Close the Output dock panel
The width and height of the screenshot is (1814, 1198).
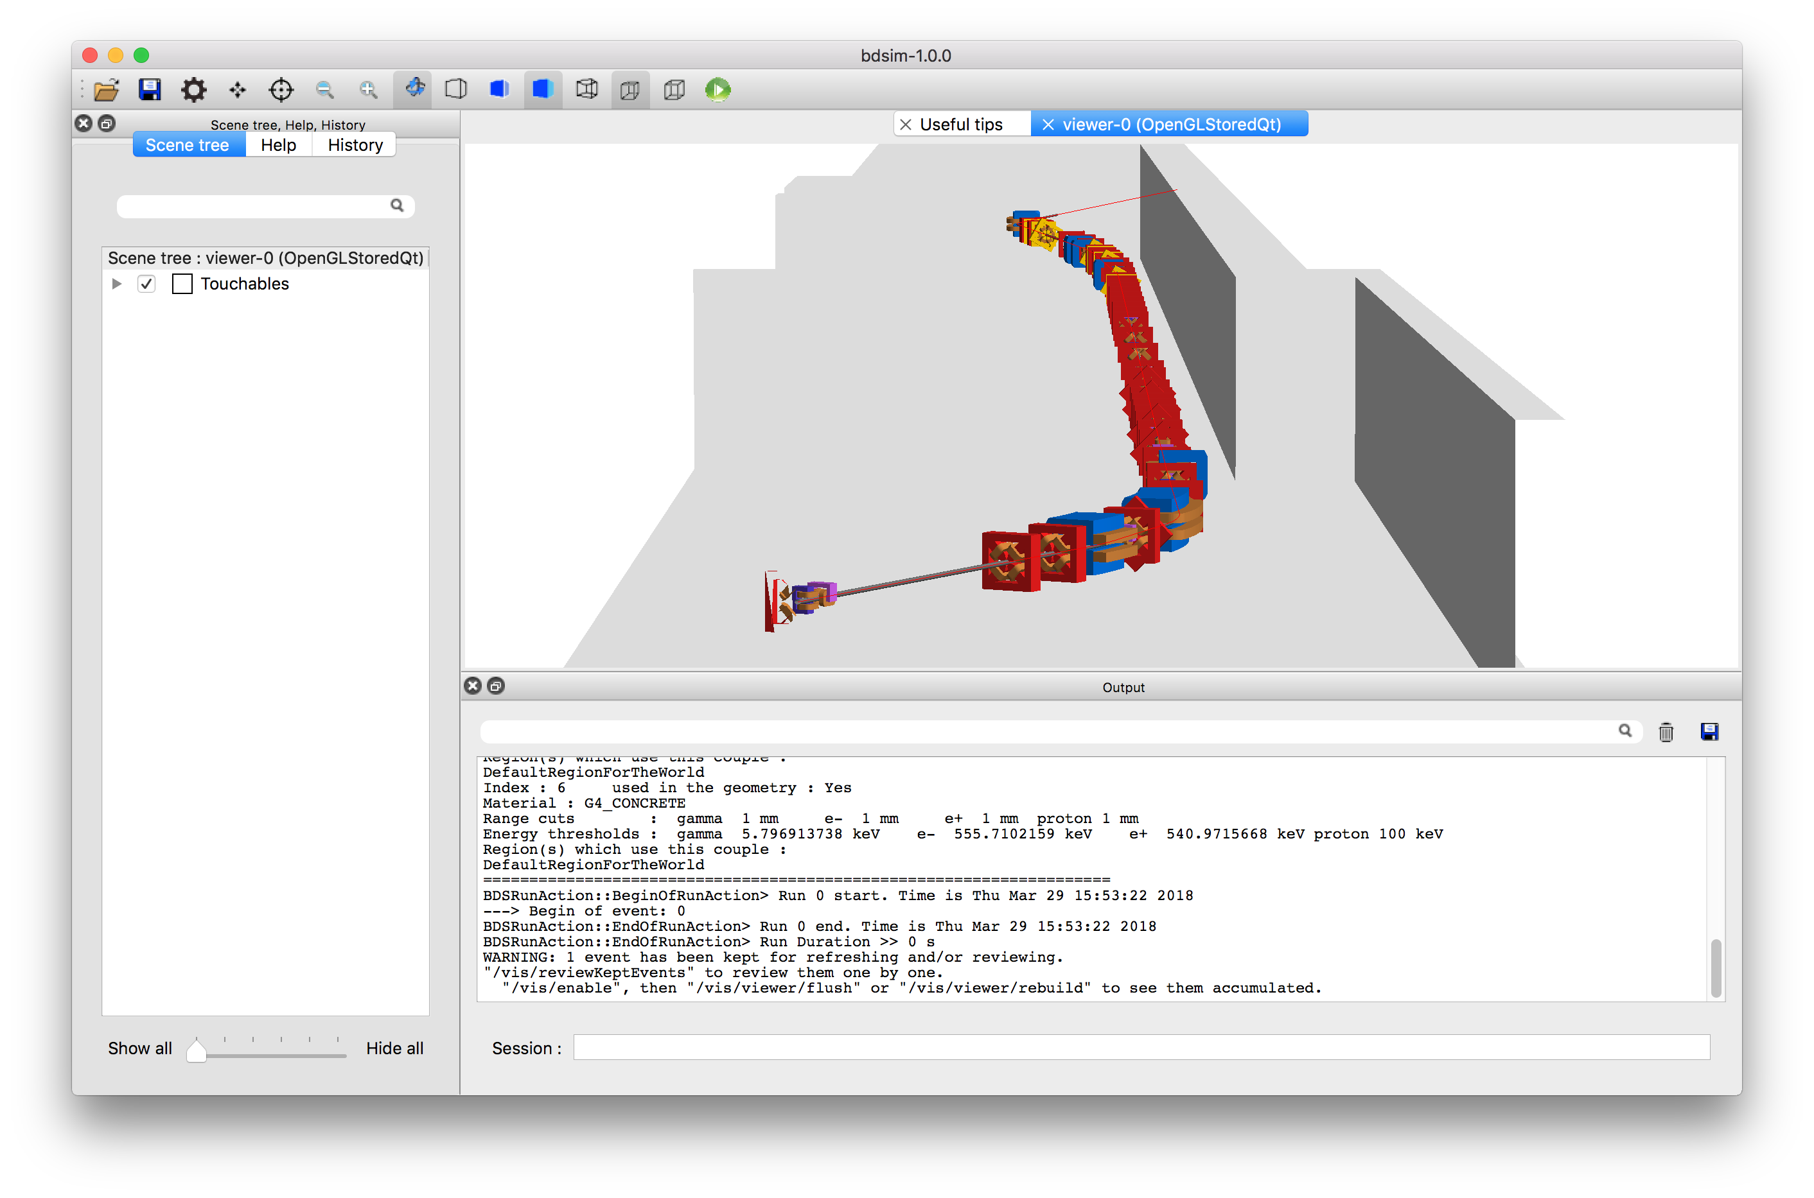[473, 686]
